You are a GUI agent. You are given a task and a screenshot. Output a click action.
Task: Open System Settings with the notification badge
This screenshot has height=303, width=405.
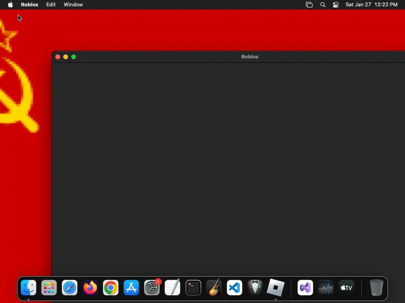tap(152, 288)
